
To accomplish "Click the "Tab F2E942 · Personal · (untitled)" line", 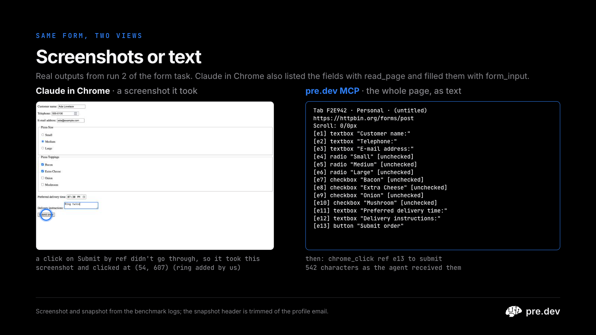I will tap(370, 111).
